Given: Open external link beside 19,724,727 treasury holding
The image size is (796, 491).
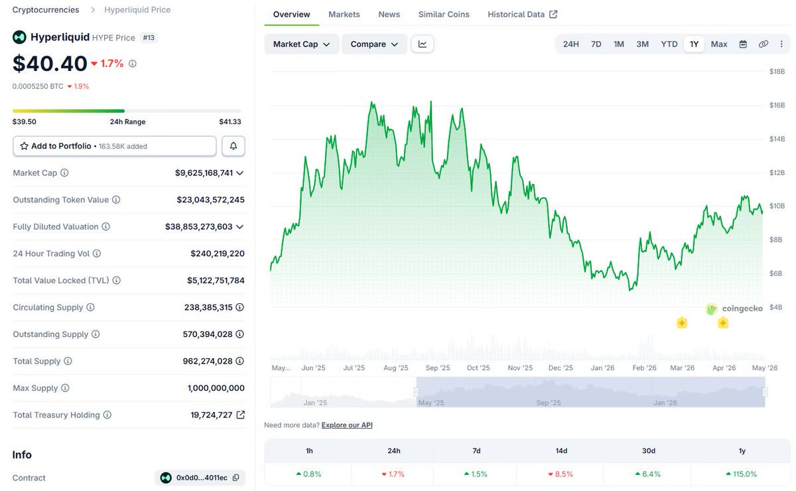Looking at the screenshot, I should (241, 415).
